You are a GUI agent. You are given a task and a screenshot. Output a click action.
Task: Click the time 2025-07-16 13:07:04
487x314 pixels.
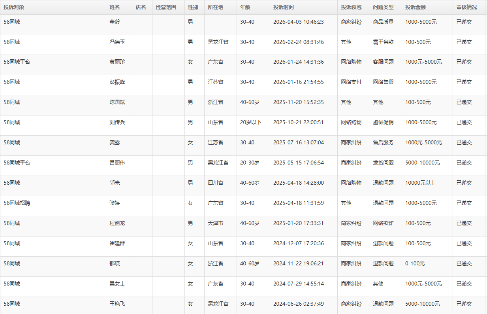point(298,142)
